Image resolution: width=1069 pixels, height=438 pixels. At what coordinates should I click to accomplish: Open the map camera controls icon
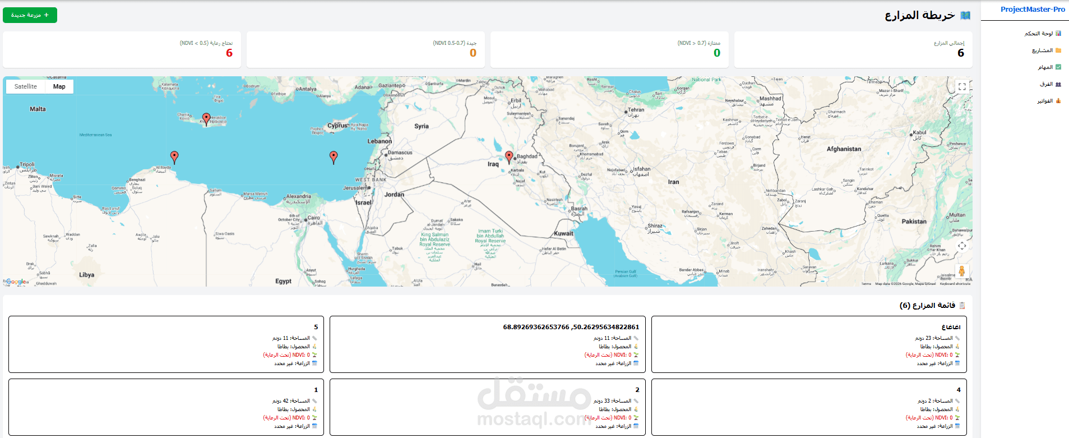tap(962, 246)
